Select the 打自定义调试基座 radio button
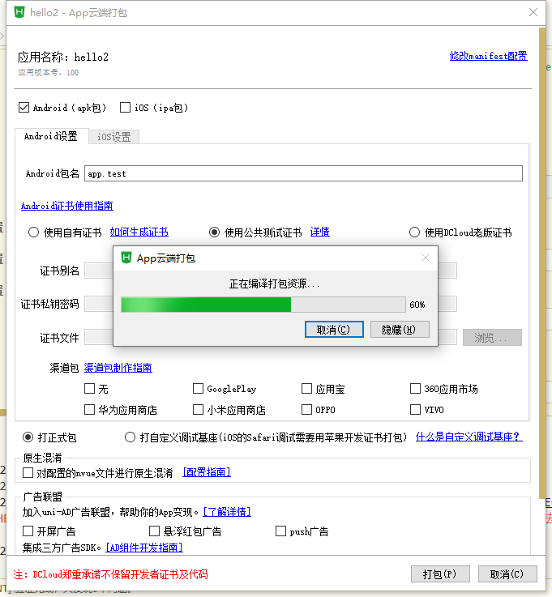Image resolution: width=552 pixels, height=597 pixels. (x=130, y=437)
